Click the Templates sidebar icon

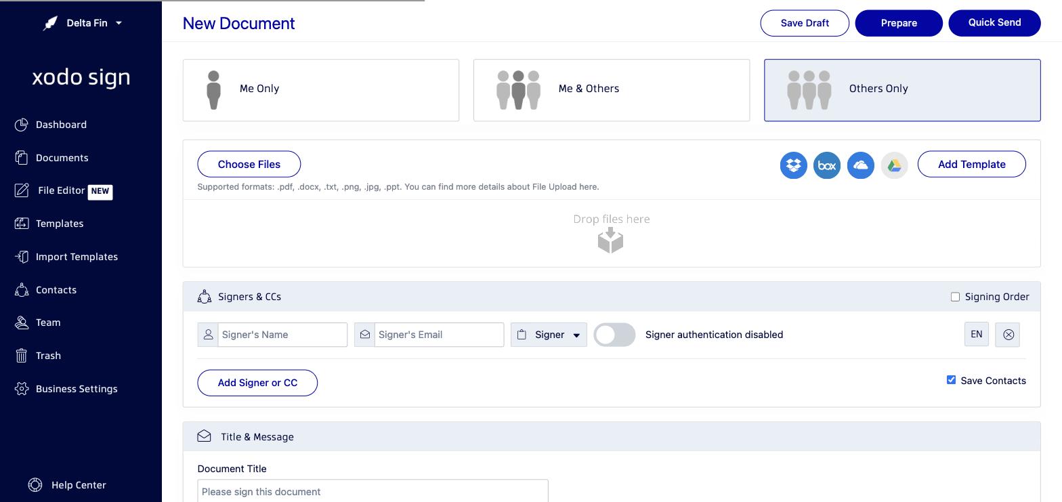pos(22,224)
